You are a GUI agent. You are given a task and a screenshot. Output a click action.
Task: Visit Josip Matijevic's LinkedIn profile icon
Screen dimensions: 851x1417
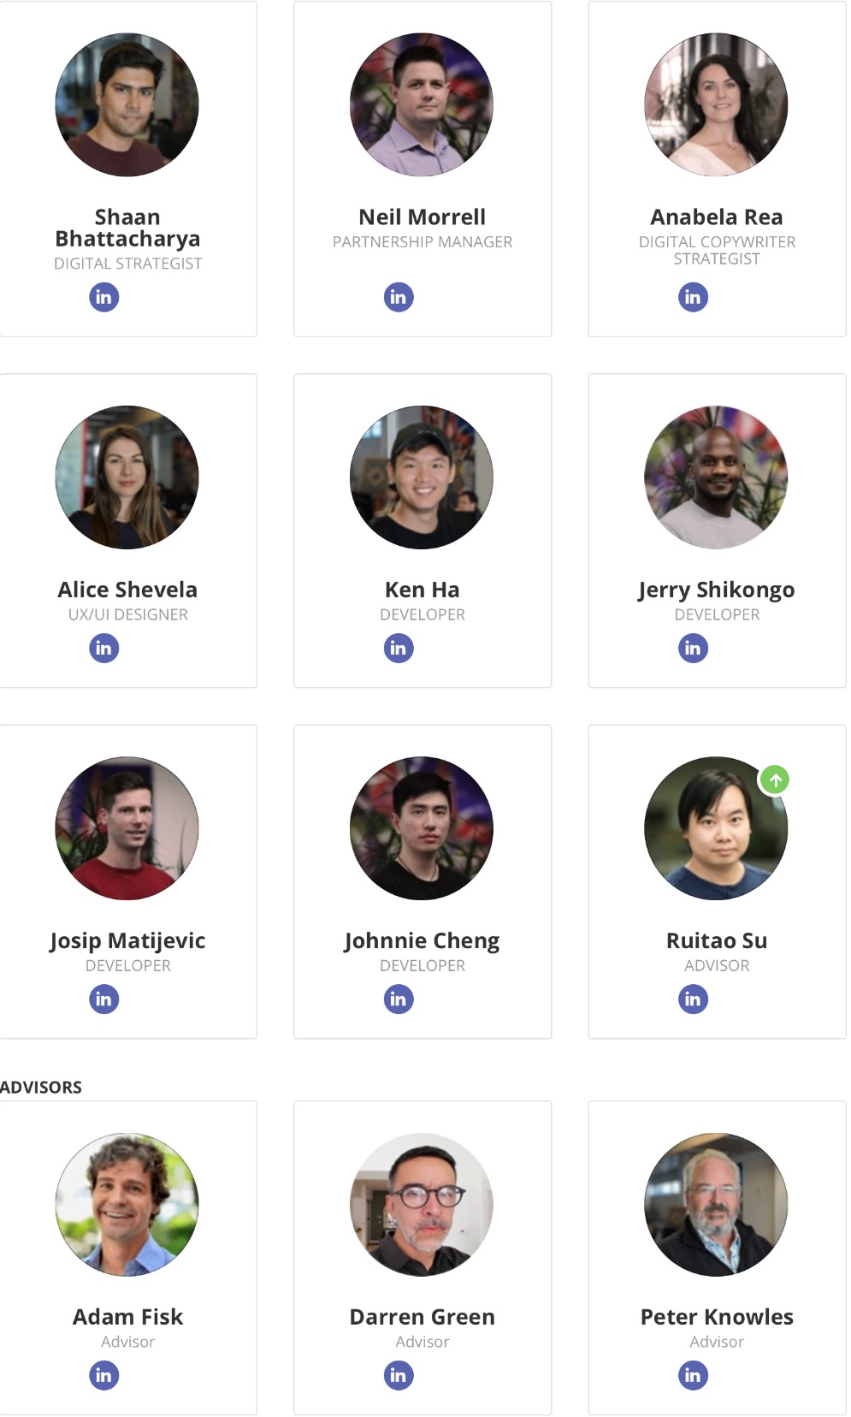coord(104,999)
